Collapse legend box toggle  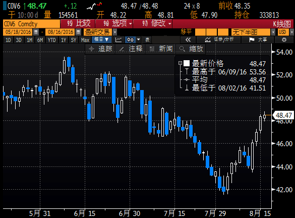(x=180, y=63)
